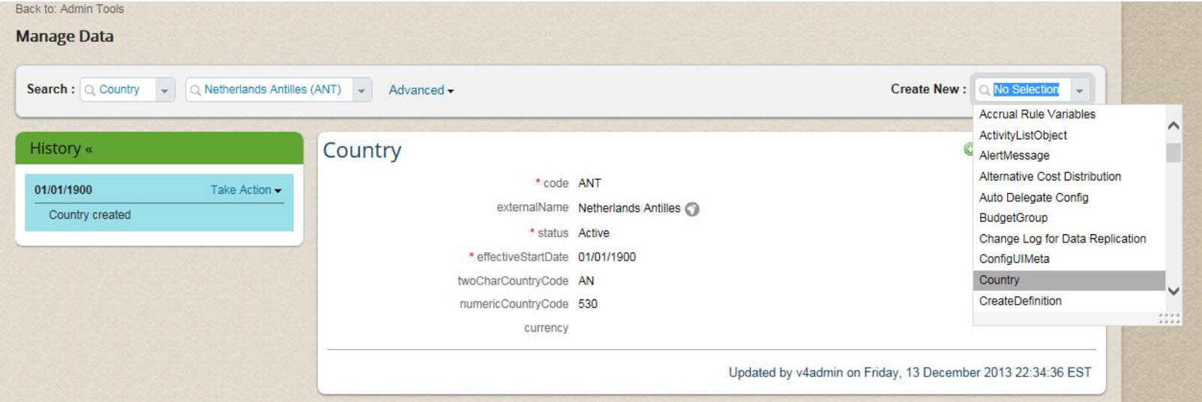Screen dimensions: 1202x402
Task: Open the Country object type dropdown arrow
Action: (164, 90)
